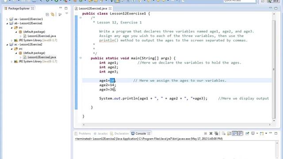283x159 pixels.
Task: Switch to the Declaration tab
Action: point(119,133)
